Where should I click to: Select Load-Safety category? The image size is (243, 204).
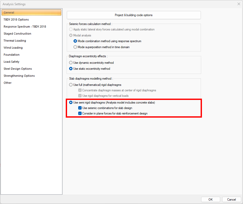[x=11, y=62]
